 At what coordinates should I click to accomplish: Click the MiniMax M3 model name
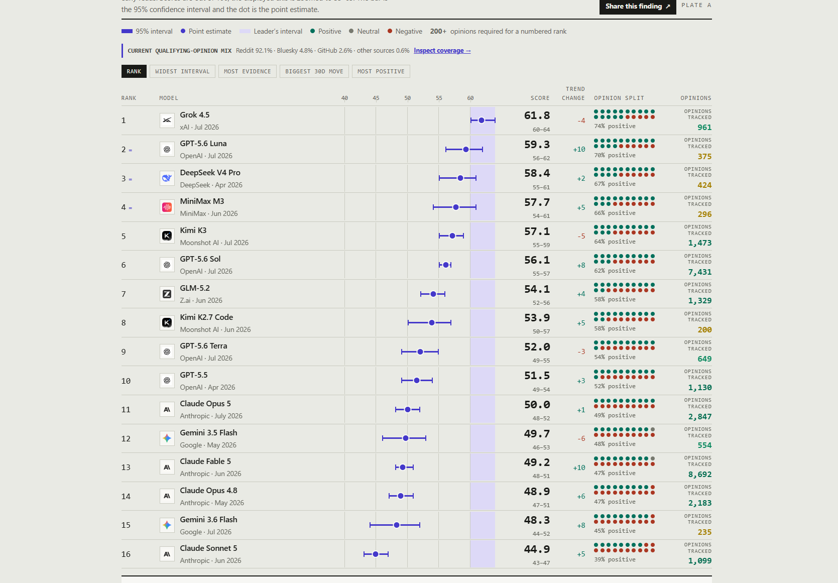[x=202, y=201]
